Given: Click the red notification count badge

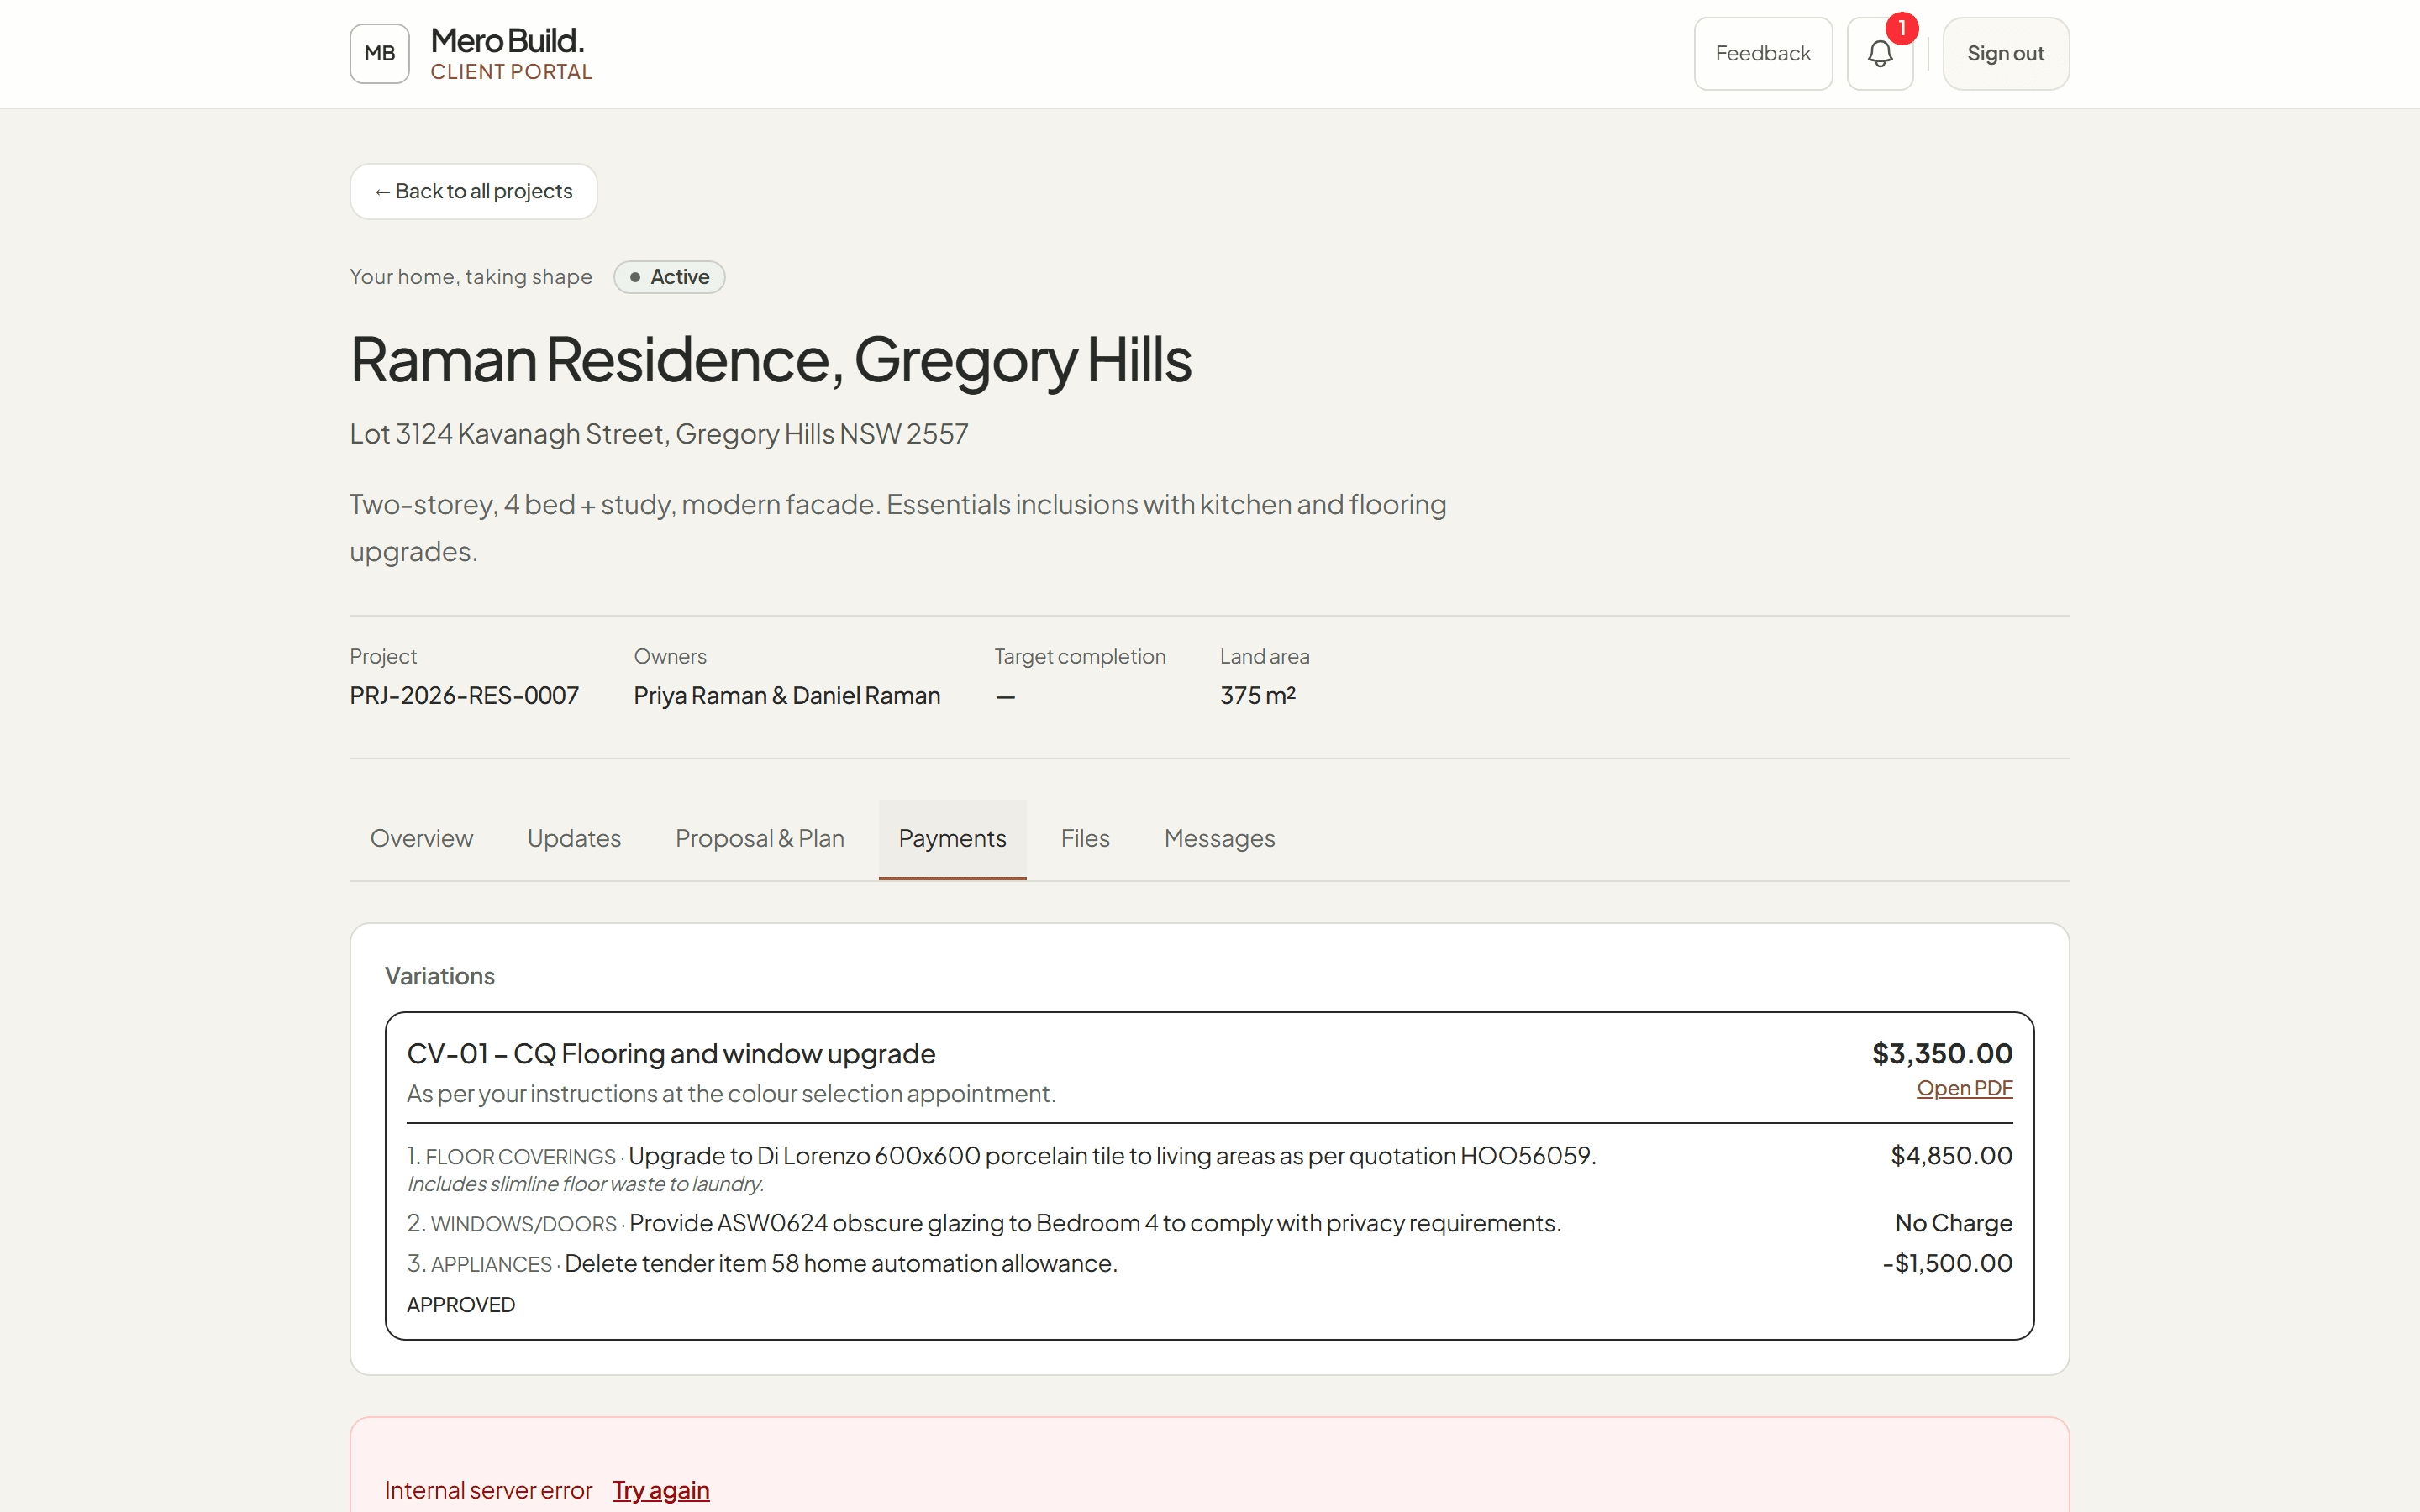Looking at the screenshot, I should click(1901, 29).
